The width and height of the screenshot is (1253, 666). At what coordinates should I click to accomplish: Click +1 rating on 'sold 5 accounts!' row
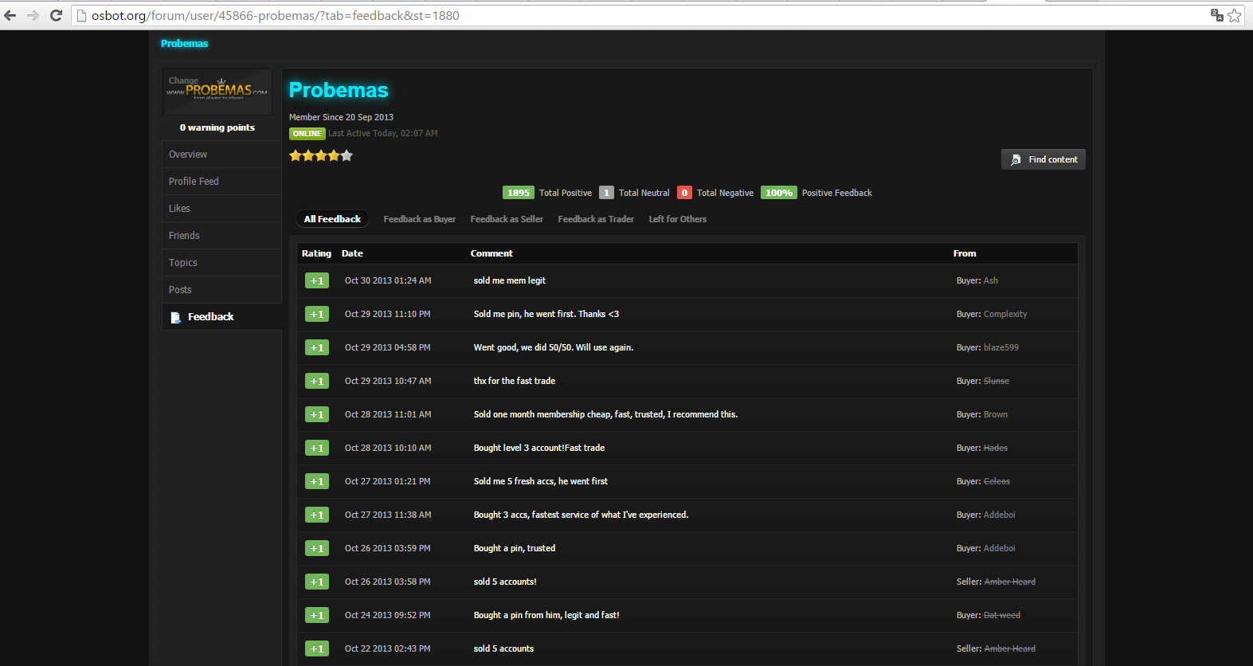[317, 582]
